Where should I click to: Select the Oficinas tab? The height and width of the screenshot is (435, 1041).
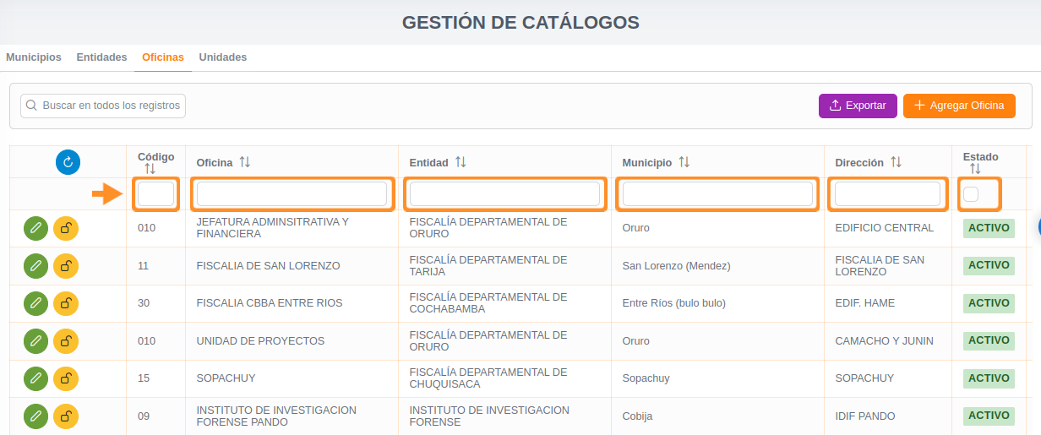click(x=163, y=57)
